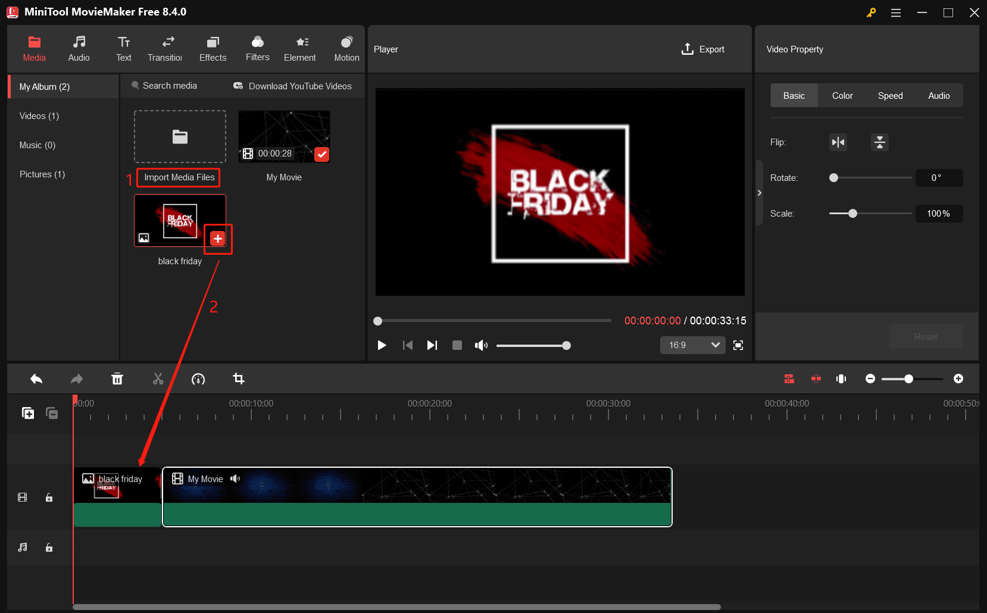Collapse the Video Property panel chevron

coord(760,193)
